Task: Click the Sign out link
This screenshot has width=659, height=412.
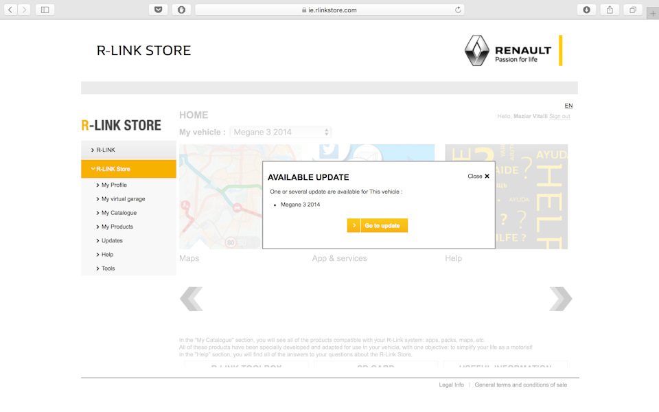Action: tap(560, 116)
